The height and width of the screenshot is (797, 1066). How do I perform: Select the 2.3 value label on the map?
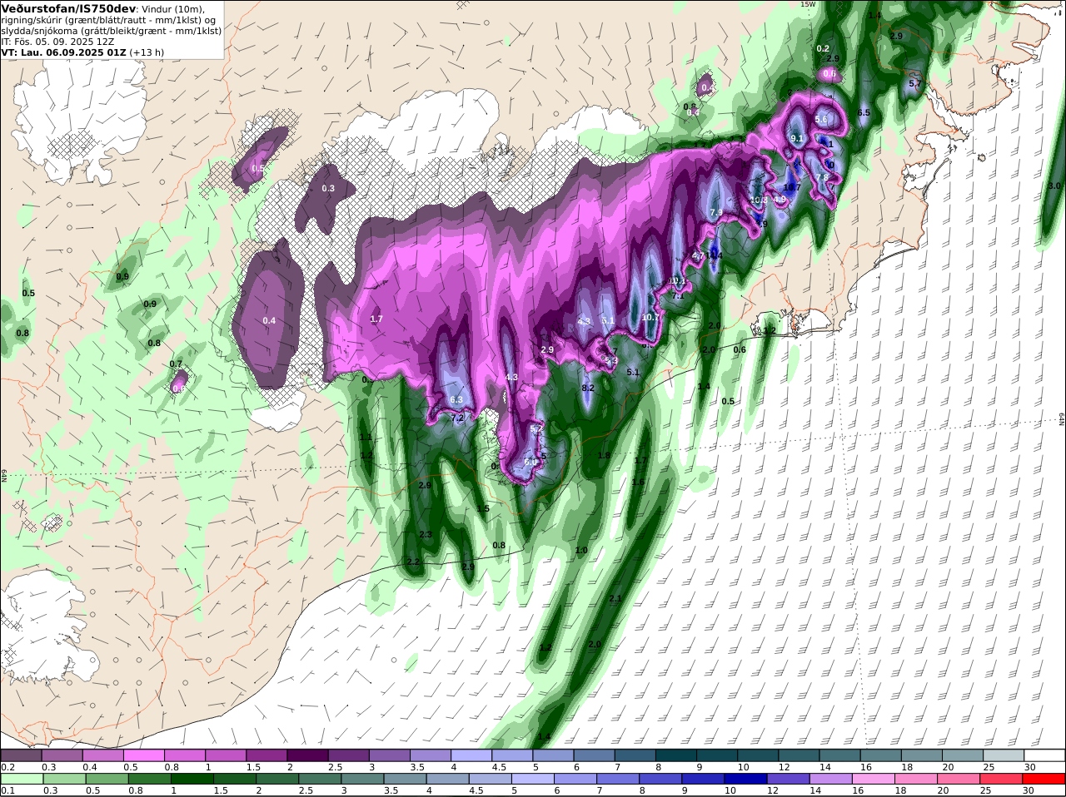point(426,534)
